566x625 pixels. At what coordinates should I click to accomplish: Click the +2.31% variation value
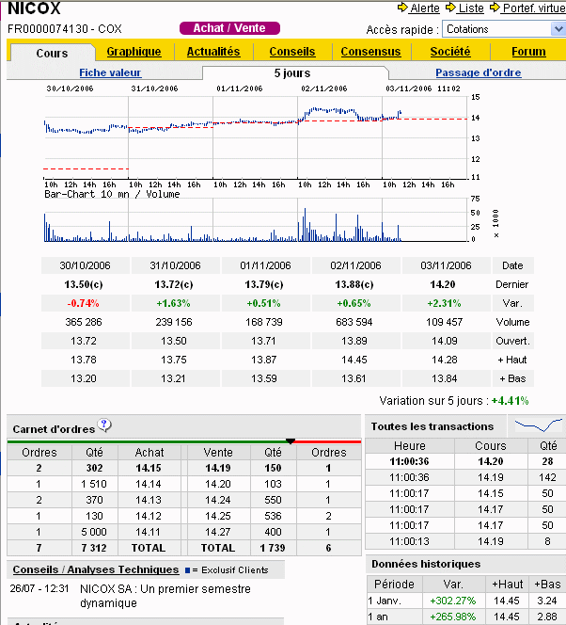[444, 303]
